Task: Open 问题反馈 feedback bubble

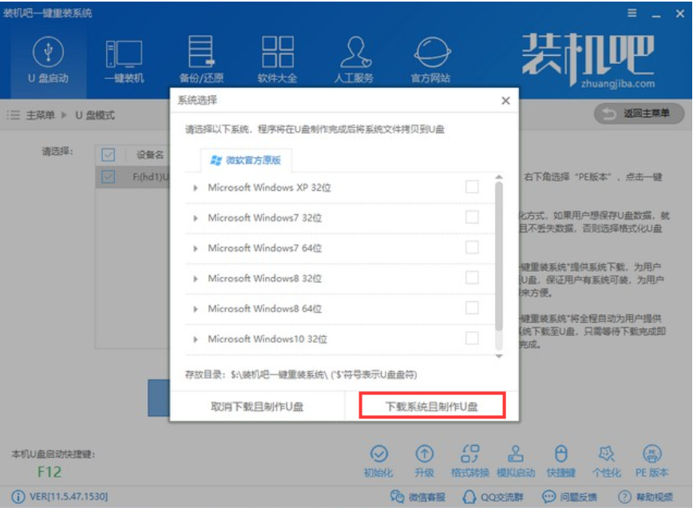Action: pos(570,497)
